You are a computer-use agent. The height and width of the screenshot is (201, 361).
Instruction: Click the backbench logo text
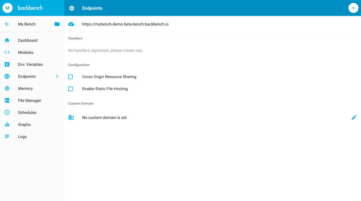(x=30, y=8)
